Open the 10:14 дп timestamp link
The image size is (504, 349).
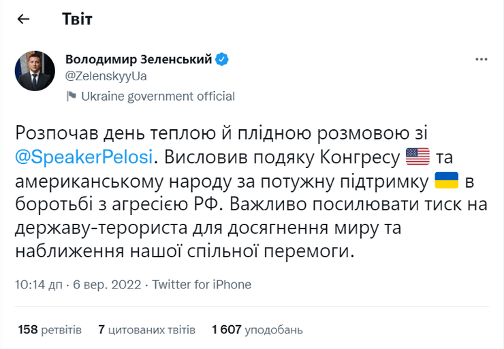[40, 284]
